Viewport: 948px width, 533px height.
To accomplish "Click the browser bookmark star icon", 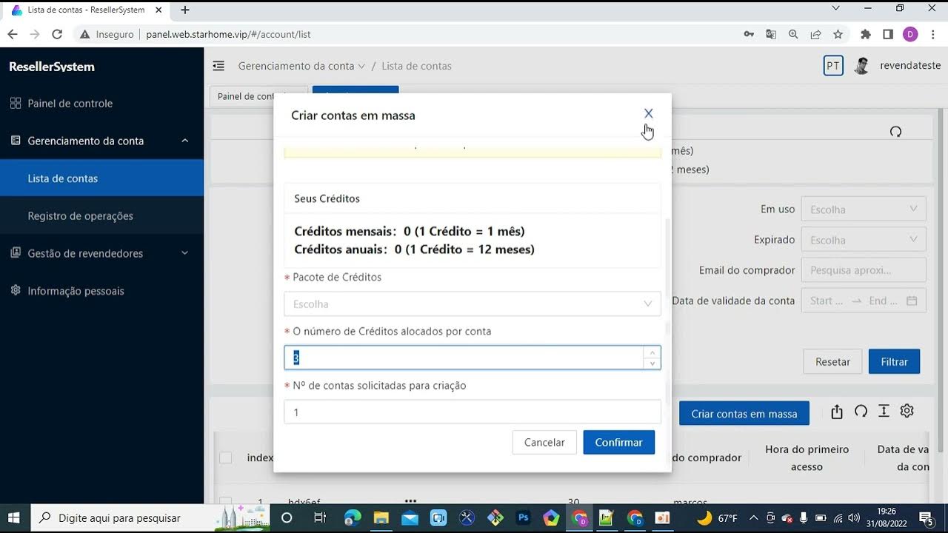I will 838,34.
